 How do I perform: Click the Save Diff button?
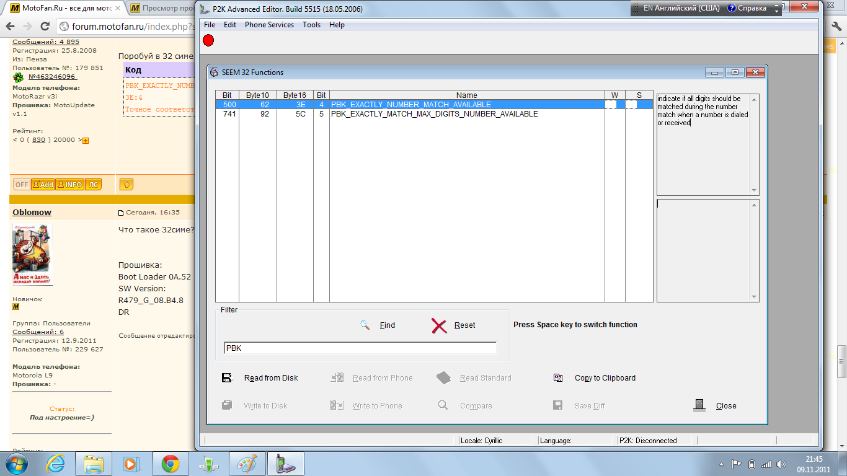pos(579,406)
